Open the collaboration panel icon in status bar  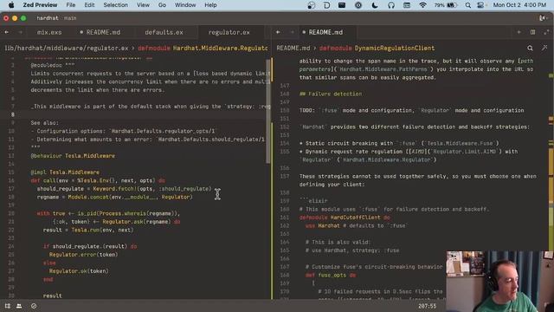pos(19,306)
